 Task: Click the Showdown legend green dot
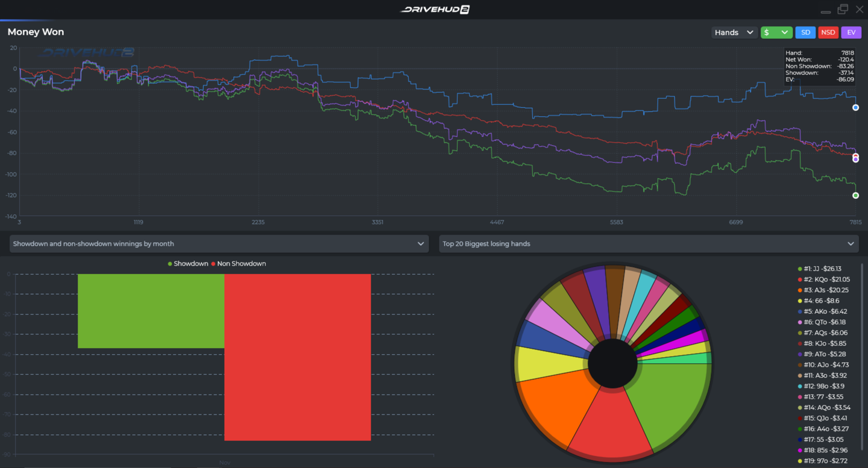point(170,264)
